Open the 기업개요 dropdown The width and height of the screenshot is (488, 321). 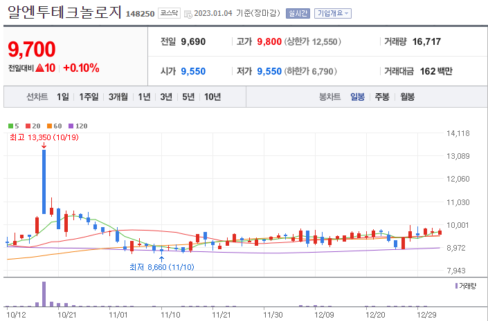(x=333, y=13)
